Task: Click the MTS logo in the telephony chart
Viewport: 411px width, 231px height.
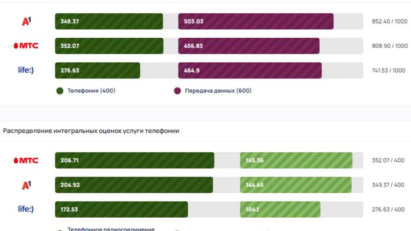Action: coord(26,160)
